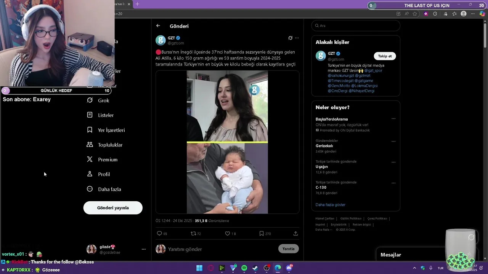
Task: Close the current browser tab
Action: click(129, 4)
